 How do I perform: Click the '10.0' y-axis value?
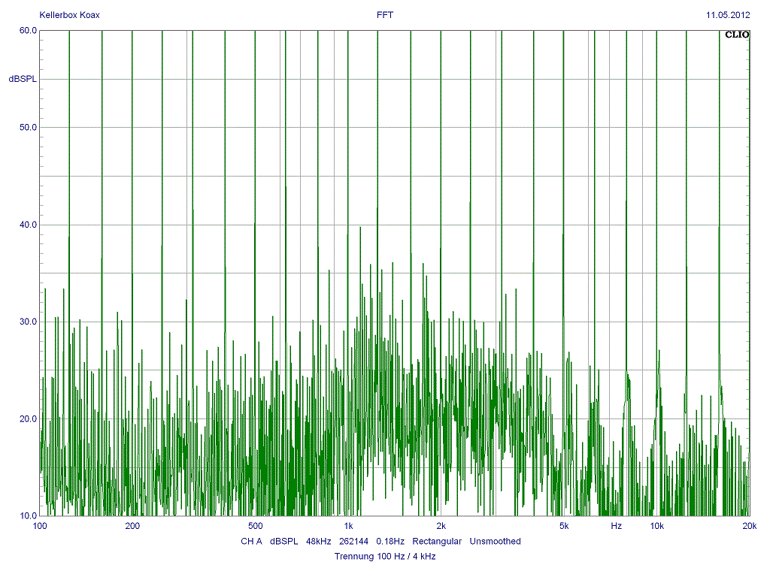[x=28, y=515]
